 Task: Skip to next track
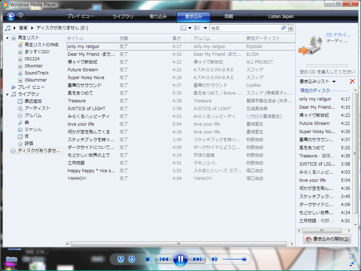[x=197, y=259]
